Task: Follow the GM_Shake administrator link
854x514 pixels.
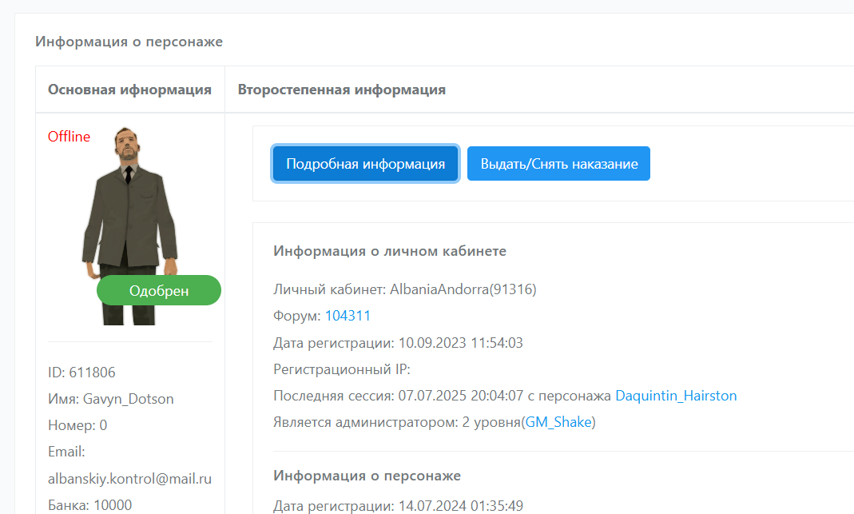Action: click(x=558, y=422)
